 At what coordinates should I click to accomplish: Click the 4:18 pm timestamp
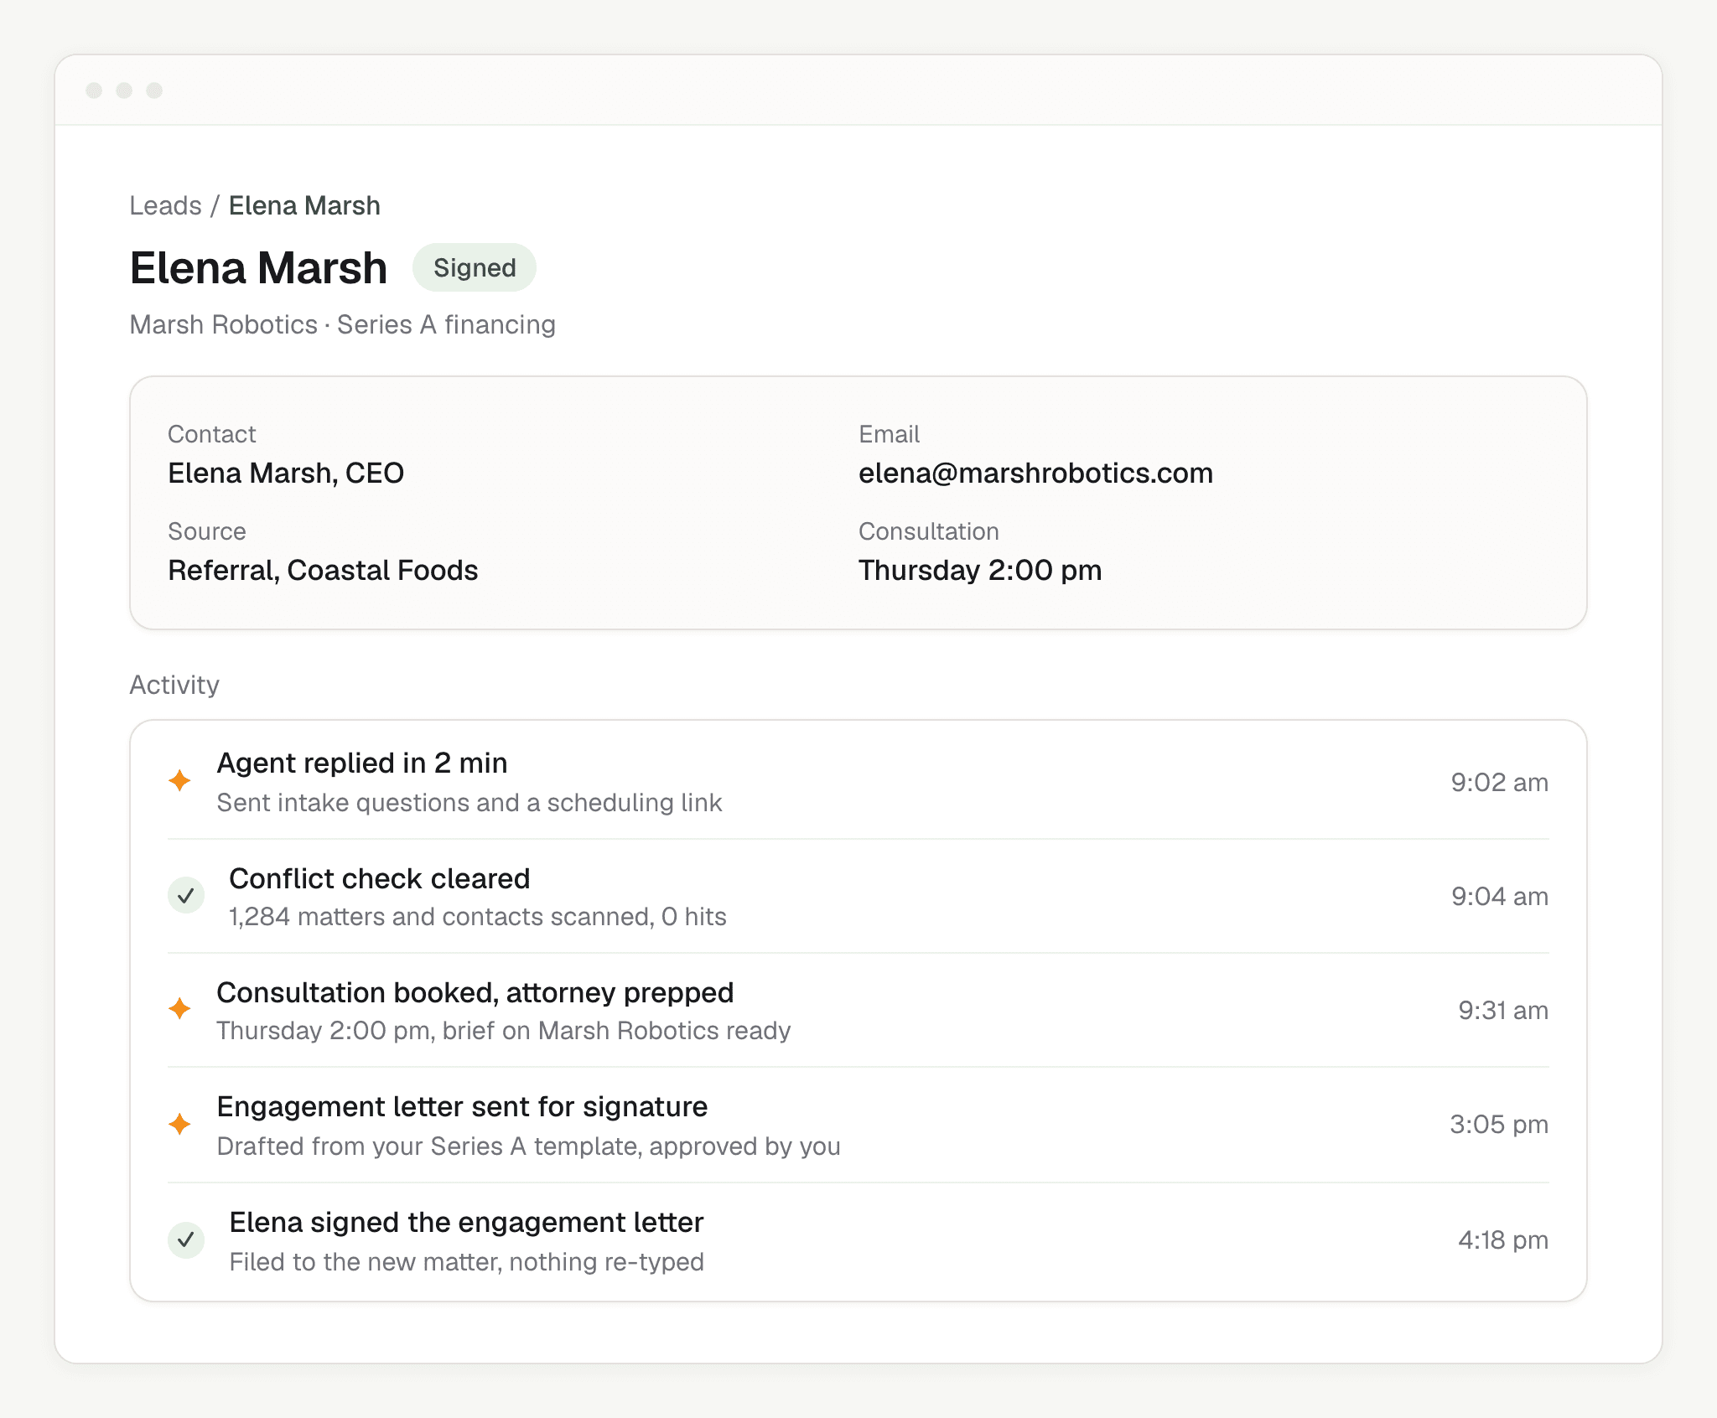coord(1502,1239)
